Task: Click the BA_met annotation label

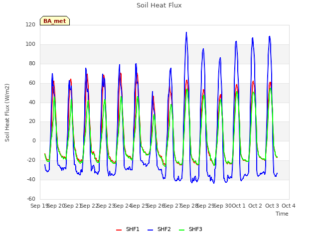Action: 55,21
